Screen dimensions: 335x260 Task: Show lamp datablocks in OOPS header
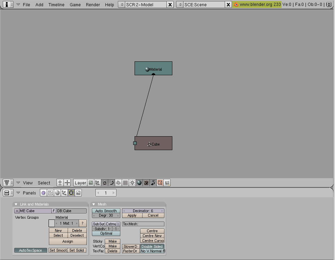pos(132,183)
